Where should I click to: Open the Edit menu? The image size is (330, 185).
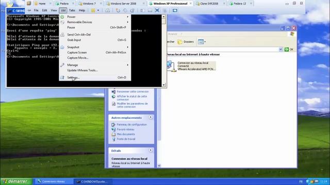tap(45, 10)
